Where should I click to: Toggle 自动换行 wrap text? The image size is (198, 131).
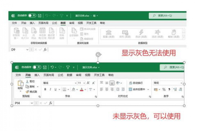136,83
